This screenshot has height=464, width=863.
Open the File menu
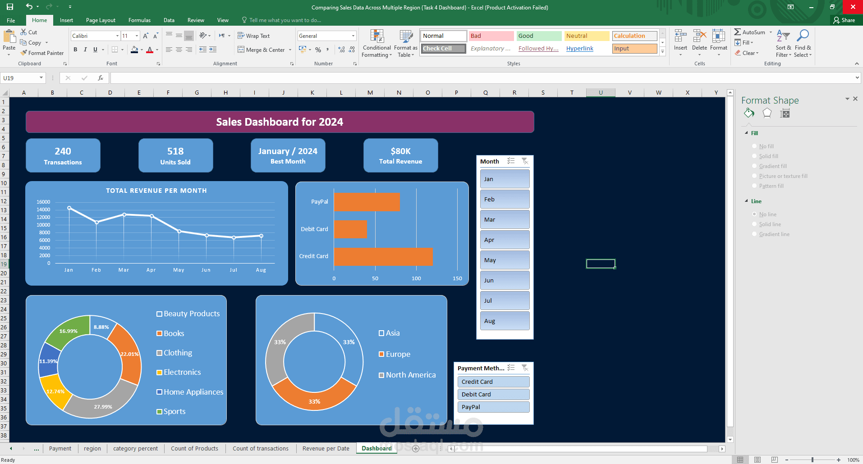[11, 20]
